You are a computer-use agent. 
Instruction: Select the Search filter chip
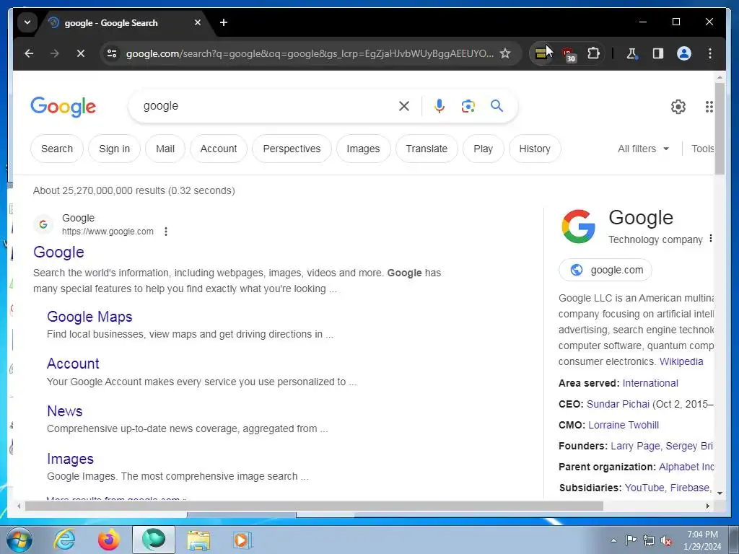(57, 149)
